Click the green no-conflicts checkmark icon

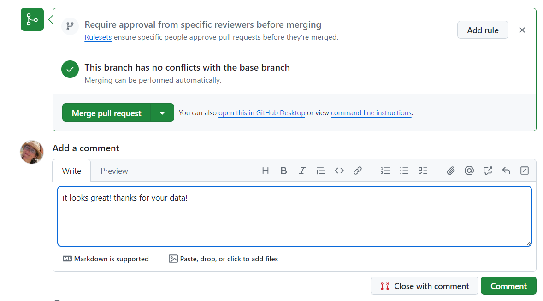pos(70,69)
